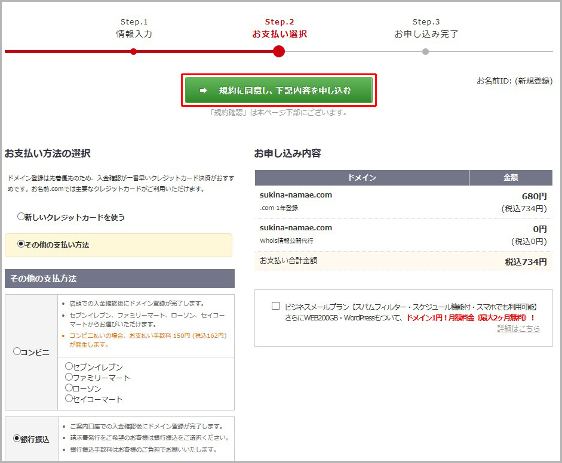Click the white arrow icon on the green button
The width and height of the screenshot is (562, 463).
click(x=203, y=91)
